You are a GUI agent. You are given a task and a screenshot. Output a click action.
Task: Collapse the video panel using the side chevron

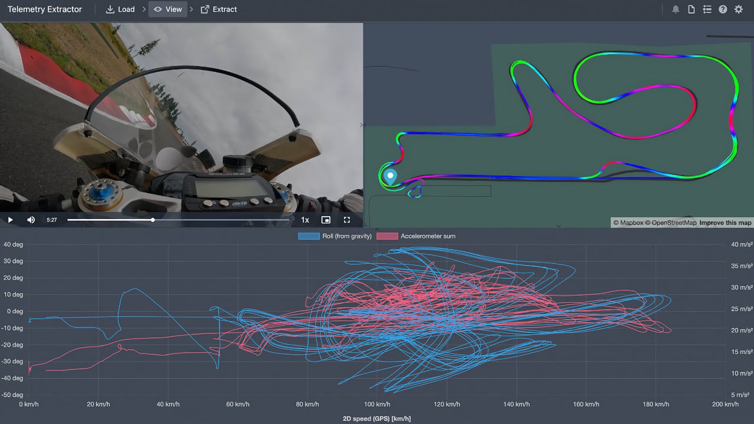pos(362,125)
